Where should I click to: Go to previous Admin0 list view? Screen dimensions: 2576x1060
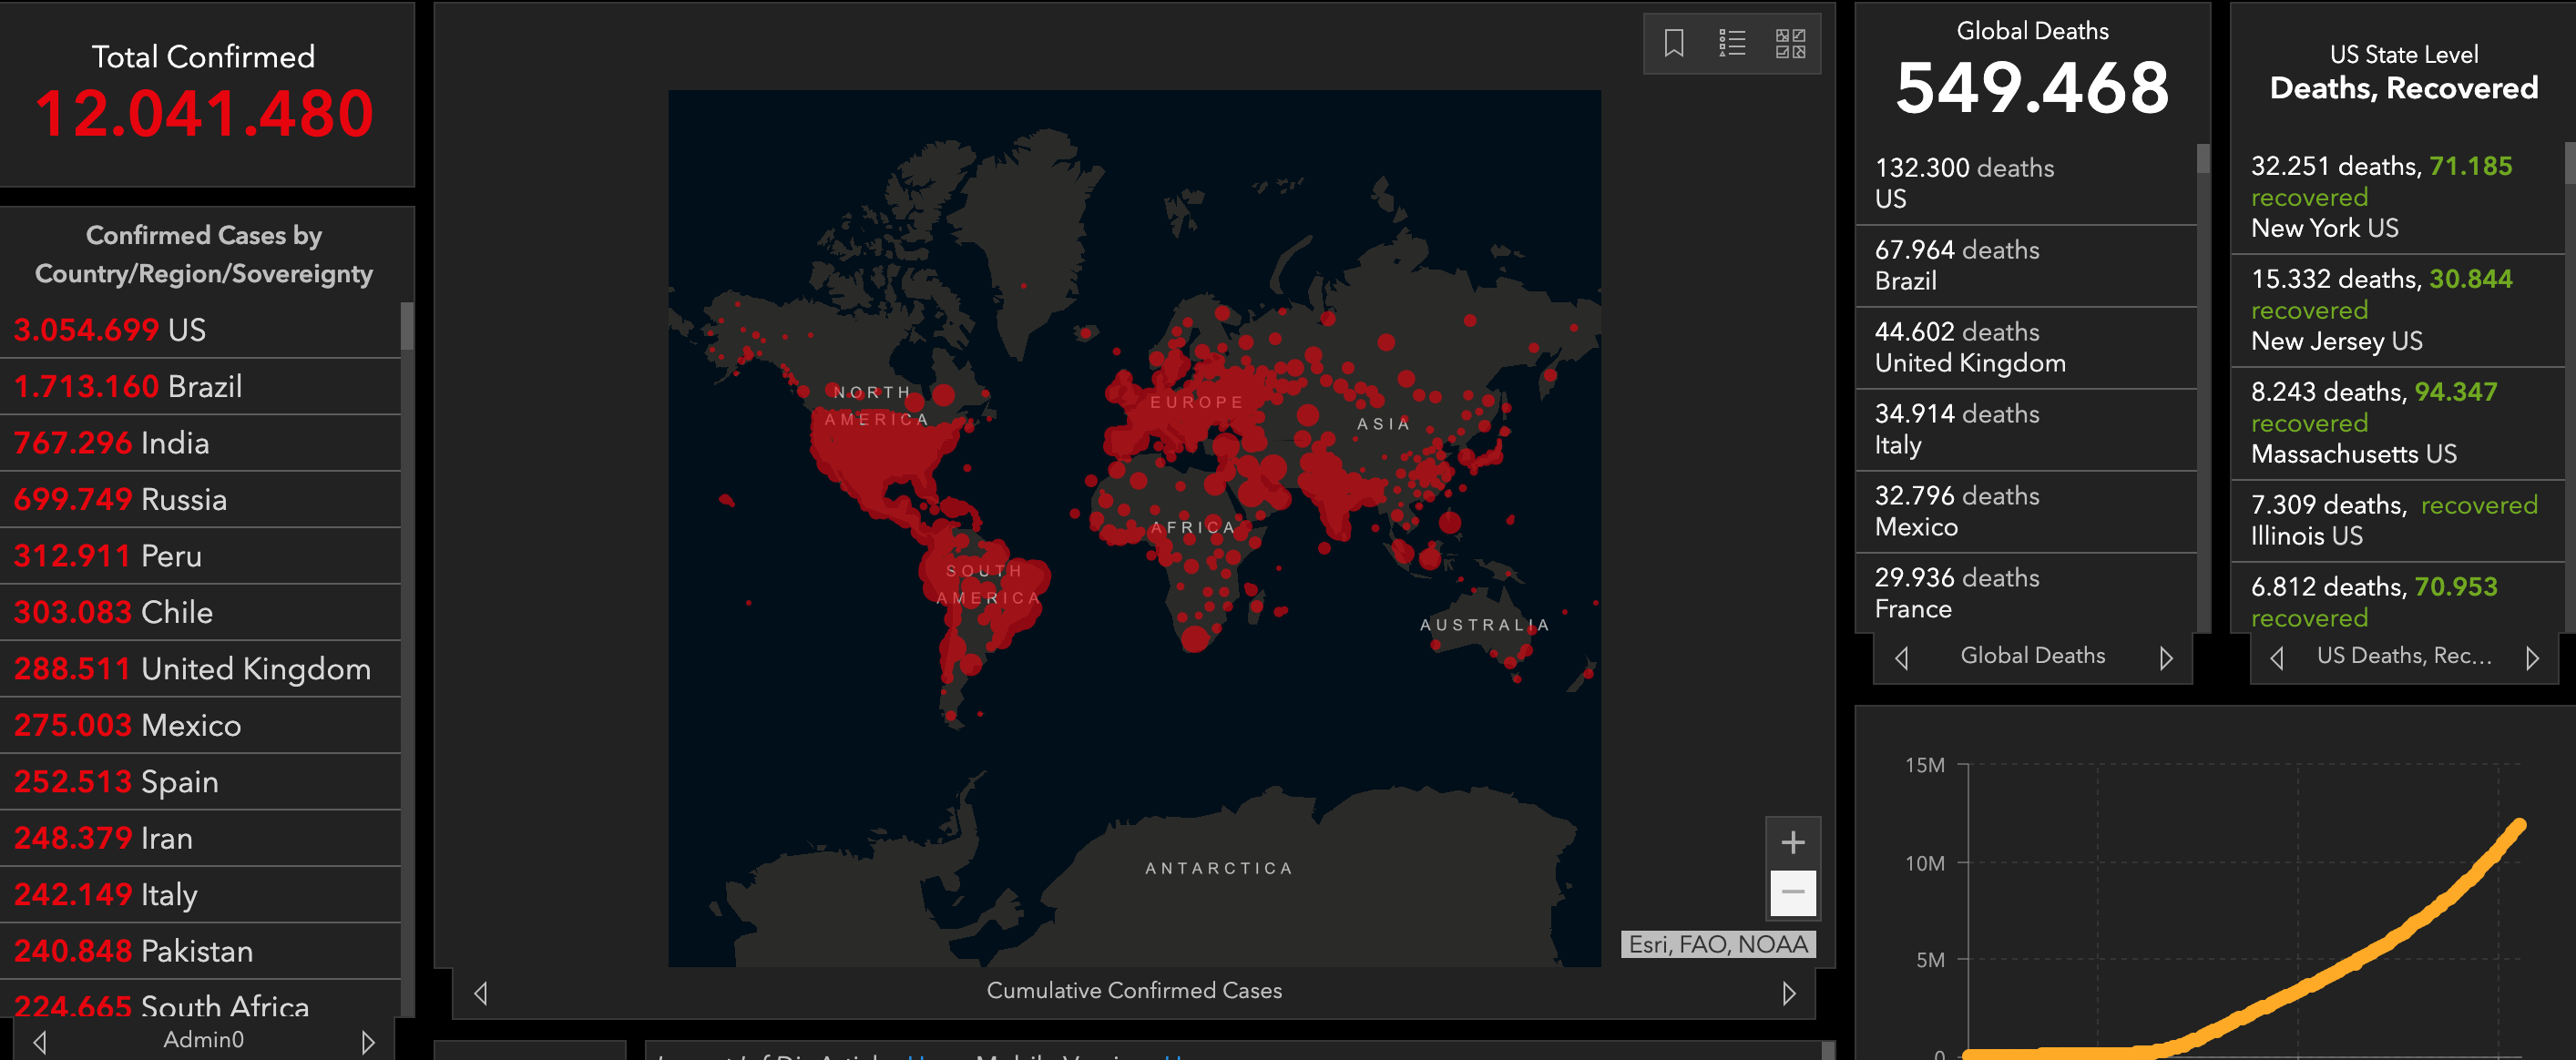click(40, 1041)
